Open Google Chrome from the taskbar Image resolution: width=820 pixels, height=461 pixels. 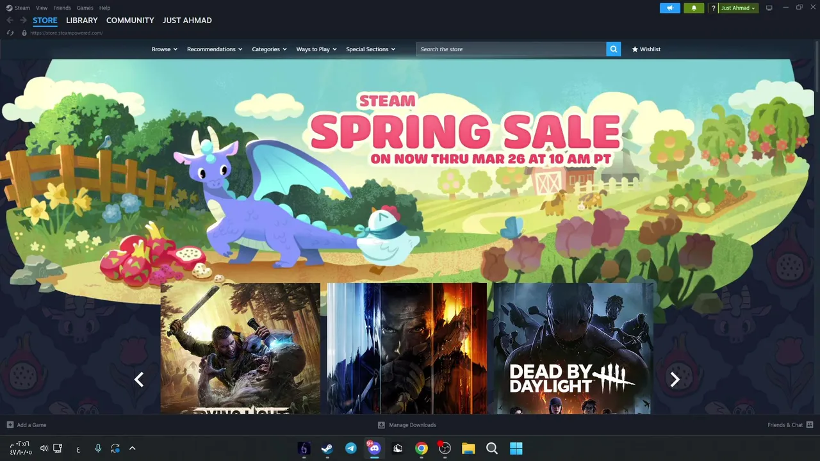[421, 448]
